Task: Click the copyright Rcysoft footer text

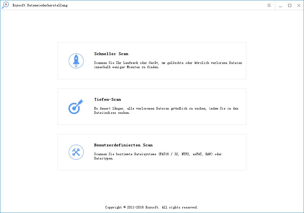Action: click(151, 207)
